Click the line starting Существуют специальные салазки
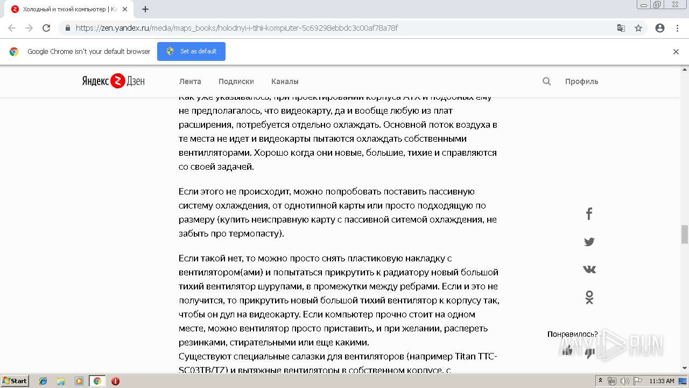The width and height of the screenshot is (689, 388). pyautogui.click(x=338, y=356)
